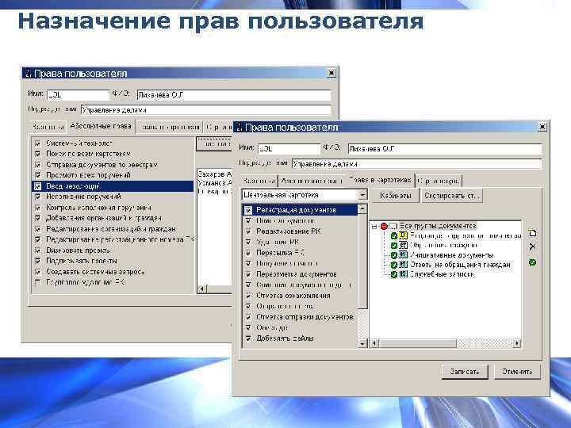Screen dimensions: 571x428
Task: Toggle Редактирование организаций и граждан checkbox
Action: click(38, 229)
